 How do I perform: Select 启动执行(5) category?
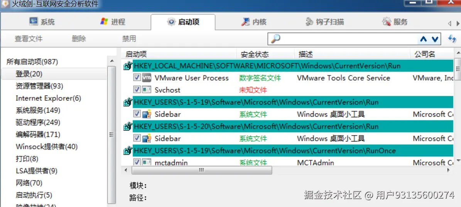[34, 195]
